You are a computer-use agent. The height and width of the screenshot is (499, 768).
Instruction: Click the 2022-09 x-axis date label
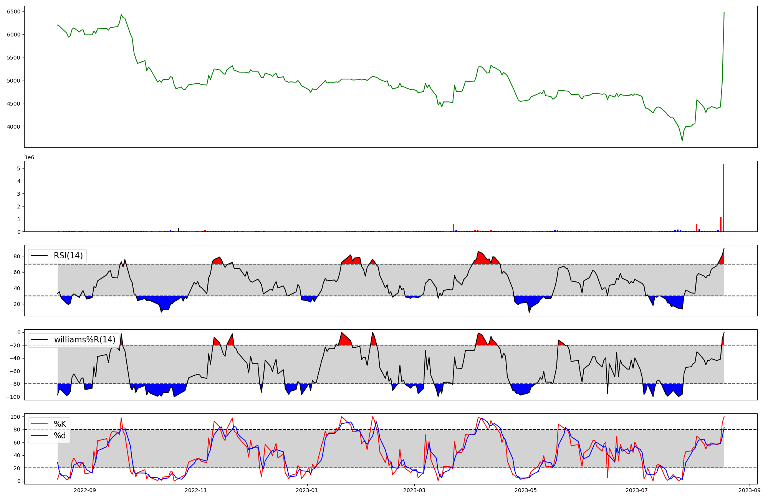[x=84, y=490]
